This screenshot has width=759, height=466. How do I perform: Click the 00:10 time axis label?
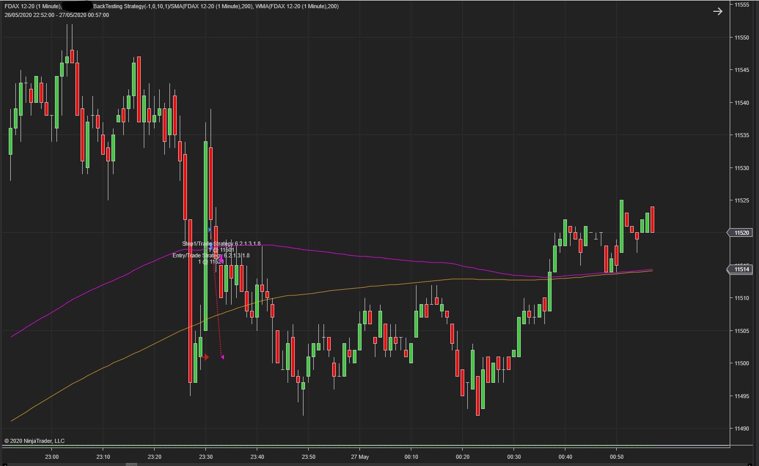point(411,457)
